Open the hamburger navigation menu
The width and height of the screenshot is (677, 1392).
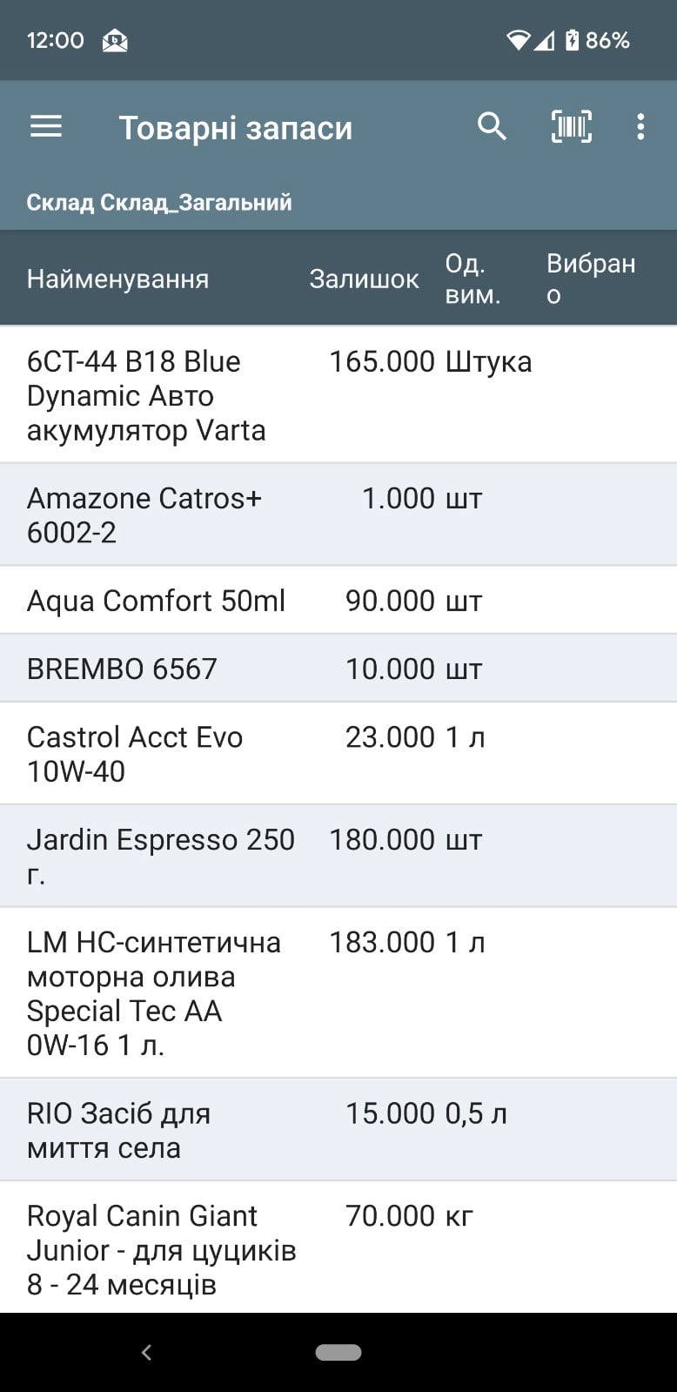click(x=46, y=127)
